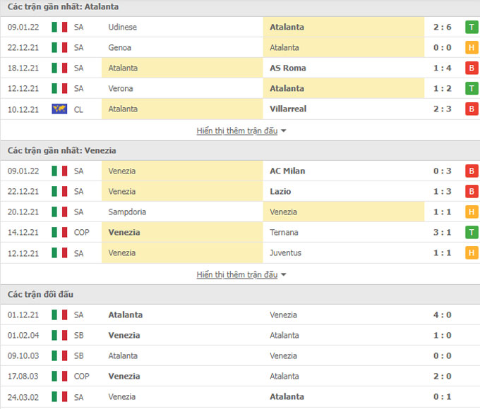Click the red B badge for Venezia-AC Milan
Viewport: 480px width, 409px height.
pos(472,171)
